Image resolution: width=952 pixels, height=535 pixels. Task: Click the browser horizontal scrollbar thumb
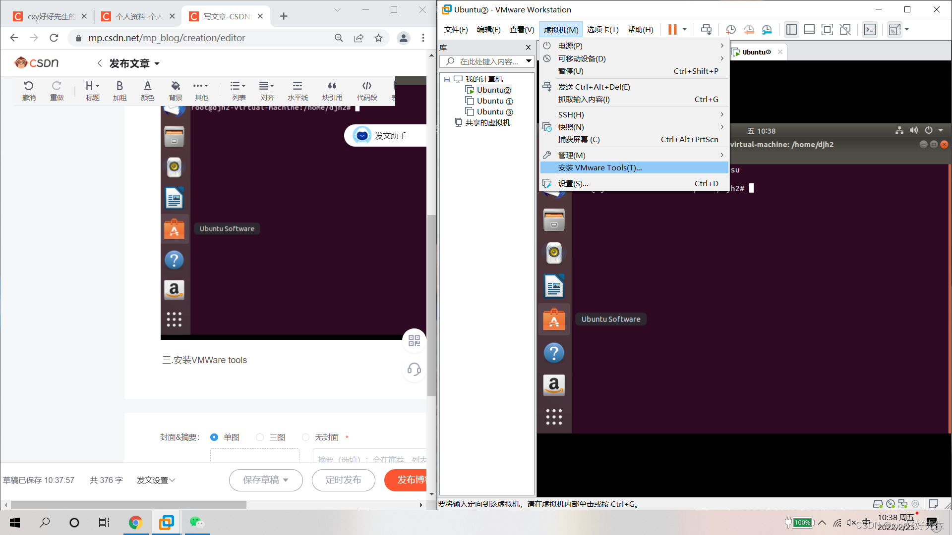point(129,505)
